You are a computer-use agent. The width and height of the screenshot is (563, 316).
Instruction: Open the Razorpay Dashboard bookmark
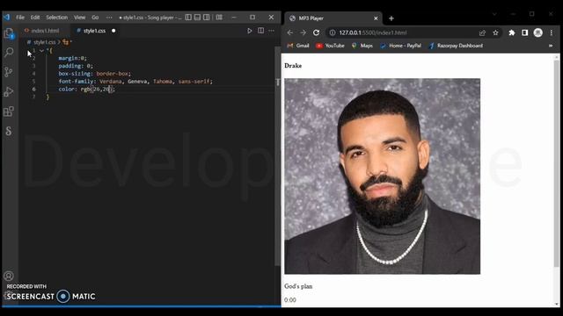[x=456, y=46]
